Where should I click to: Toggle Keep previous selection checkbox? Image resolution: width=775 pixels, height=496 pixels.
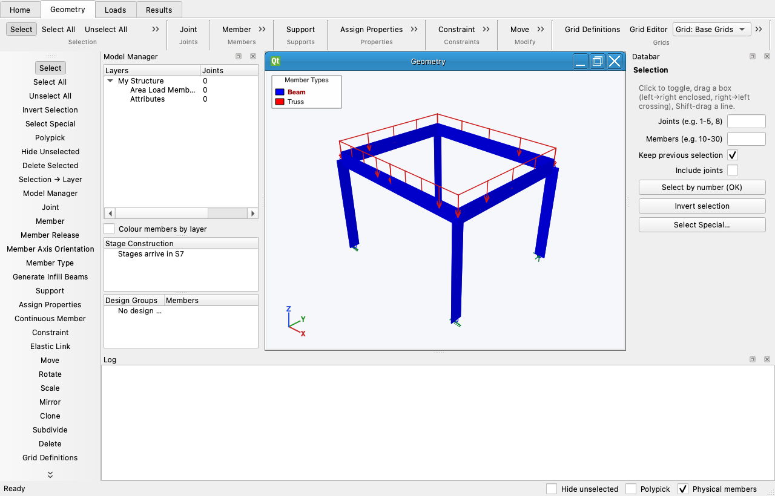[733, 155]
